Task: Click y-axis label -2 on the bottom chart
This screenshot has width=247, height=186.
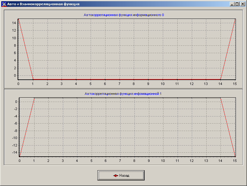Action: (x=15, y=109)
